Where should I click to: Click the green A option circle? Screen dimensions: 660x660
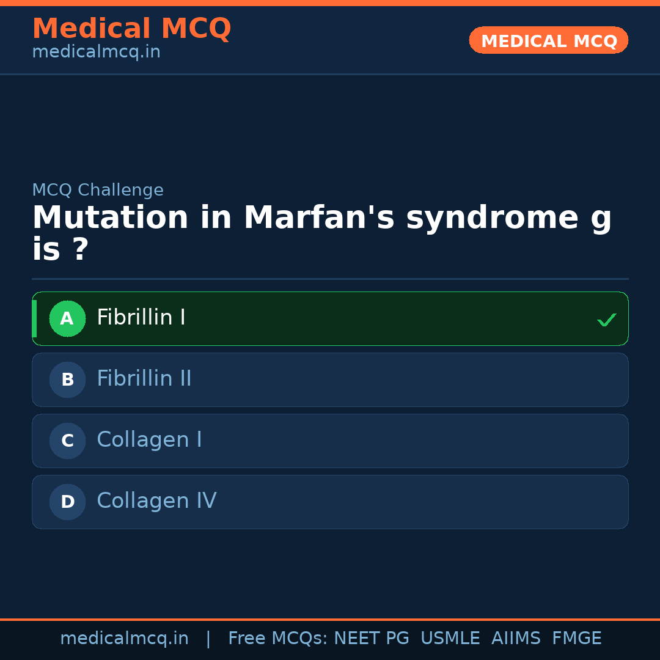click(x=67, y=318)
